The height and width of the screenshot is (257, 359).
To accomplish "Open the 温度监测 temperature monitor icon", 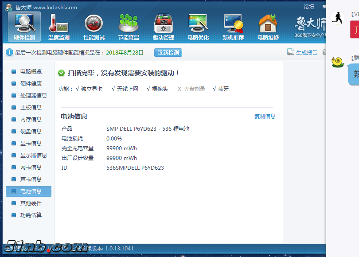I will [59, 27].
